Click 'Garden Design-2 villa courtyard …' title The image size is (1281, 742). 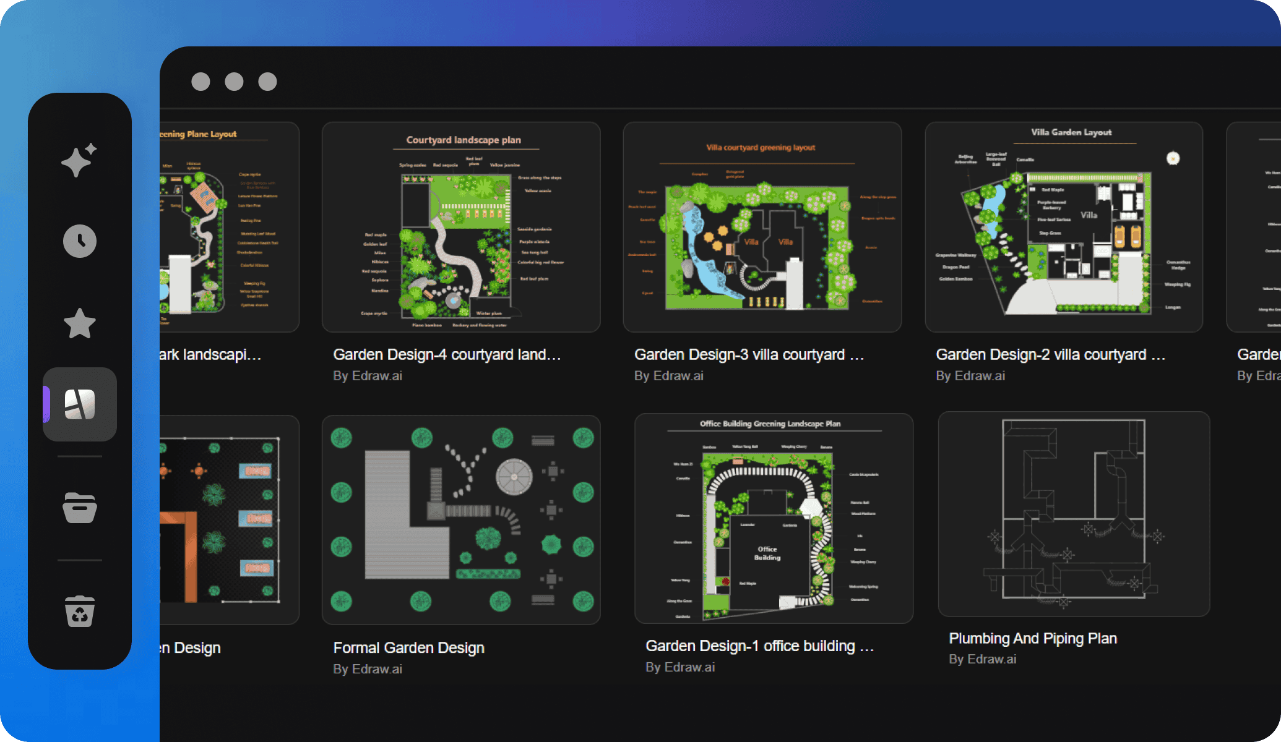1050,354
